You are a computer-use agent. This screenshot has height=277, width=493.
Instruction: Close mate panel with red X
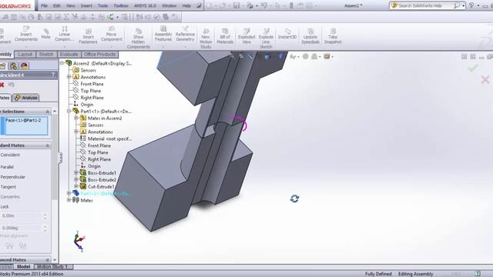tap(2, 85)
